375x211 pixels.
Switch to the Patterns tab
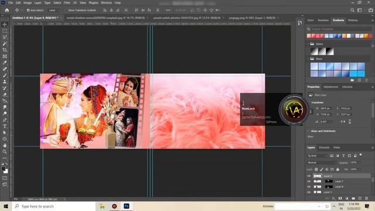(x=353, y=21)
